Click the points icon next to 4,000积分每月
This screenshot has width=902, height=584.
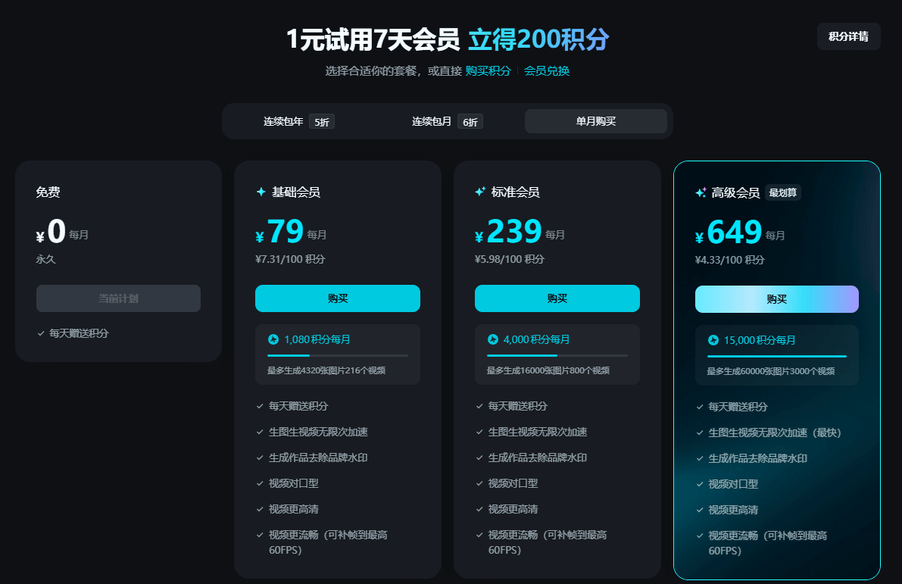[493, 339]
